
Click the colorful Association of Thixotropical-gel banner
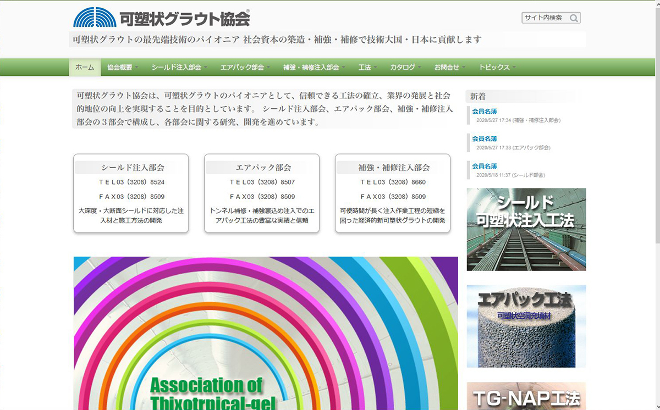pos(266,333)
